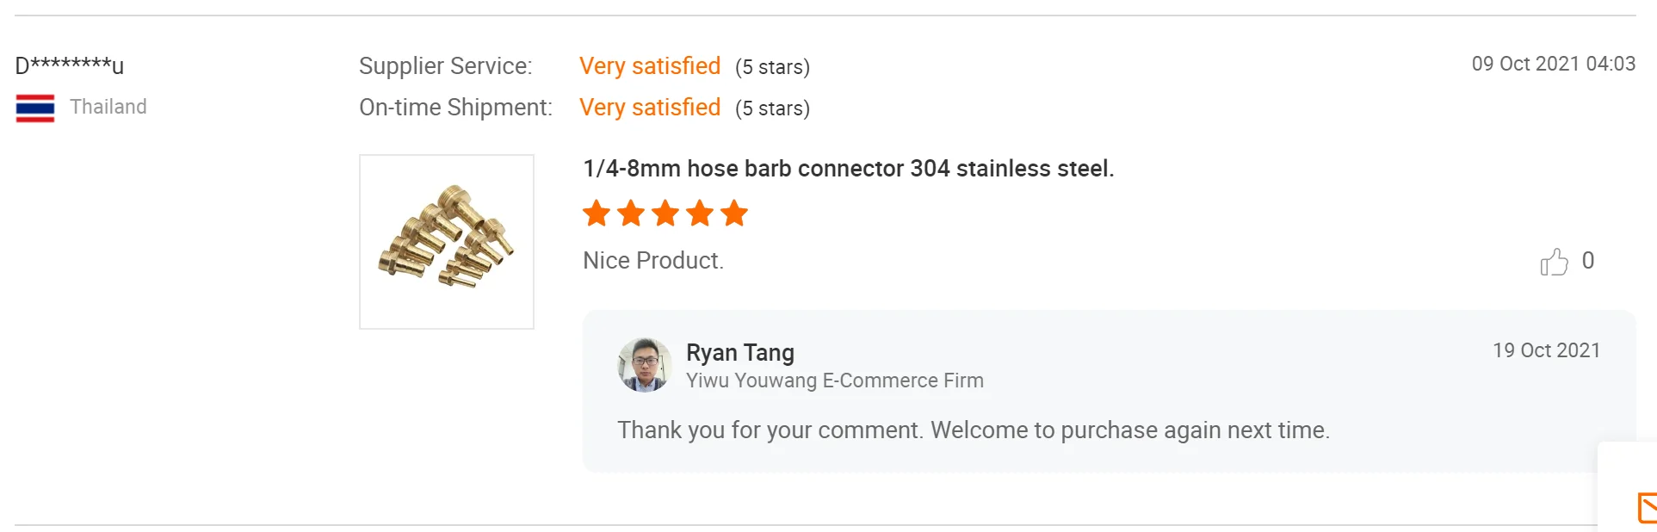This screenshot has height=532, width=1657.
Task: Click the first orange rating star
Action: click(x=597, y=213)
